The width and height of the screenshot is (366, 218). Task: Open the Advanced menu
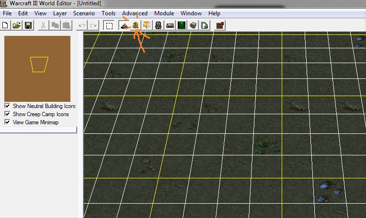click(135, 13)
